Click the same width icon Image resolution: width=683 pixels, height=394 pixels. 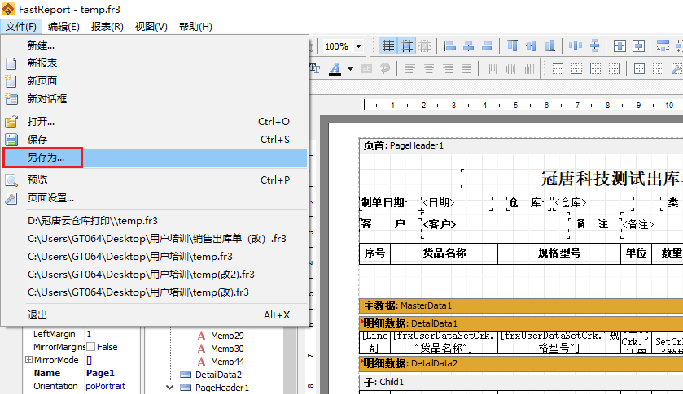(663, 45)
